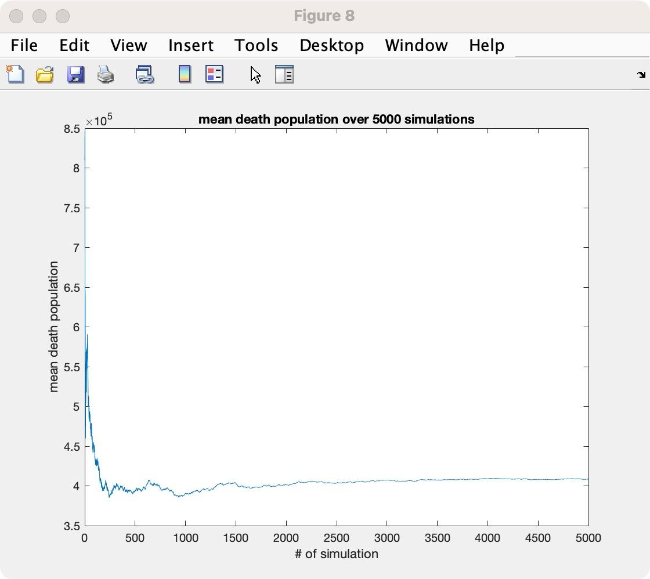Print the figure using the printer icon
The height and width of the screenshot is (579, 650).
click(x=106, y=74)
